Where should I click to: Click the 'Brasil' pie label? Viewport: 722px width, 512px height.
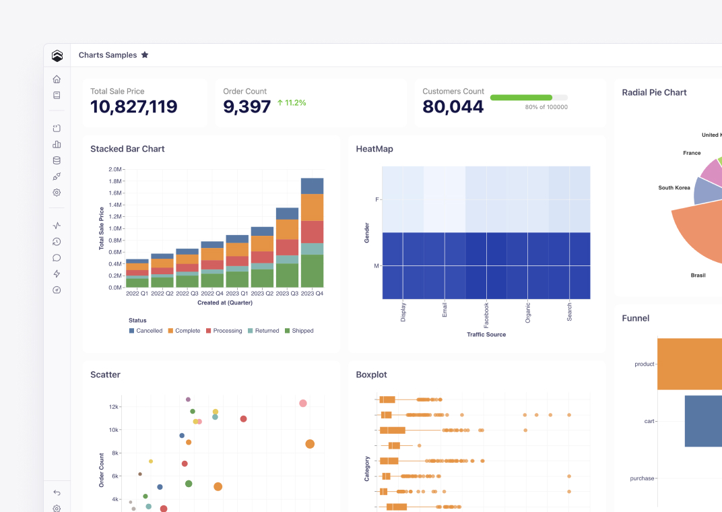tap(698, 276)
